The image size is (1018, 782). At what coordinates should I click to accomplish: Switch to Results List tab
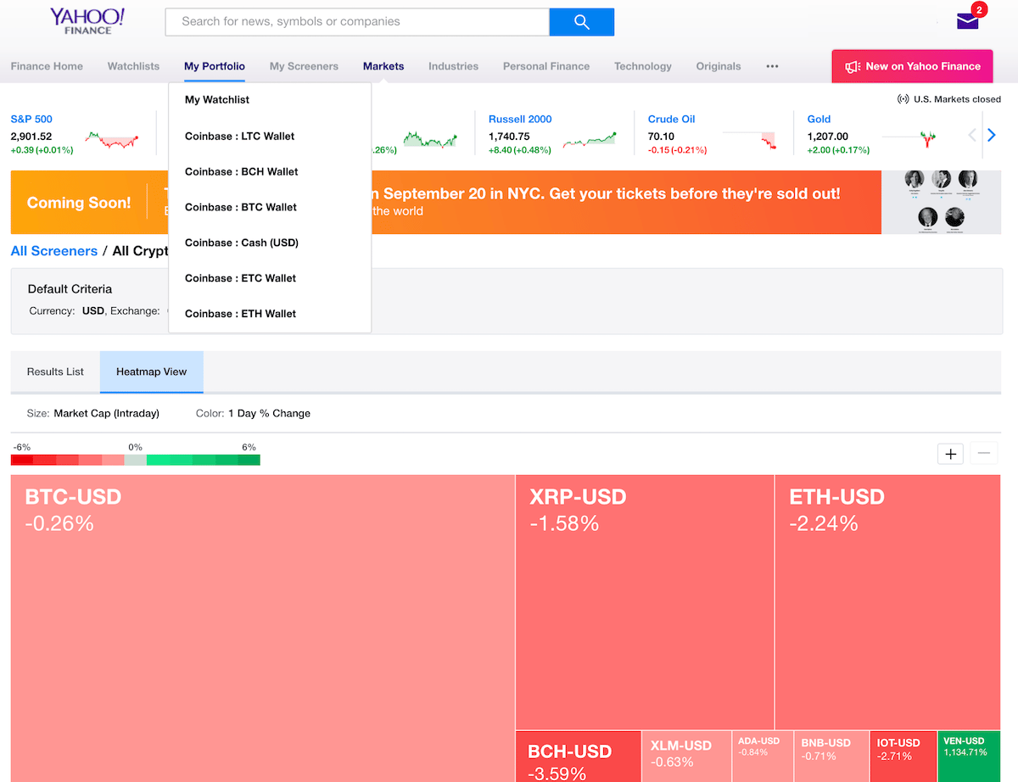55,371
